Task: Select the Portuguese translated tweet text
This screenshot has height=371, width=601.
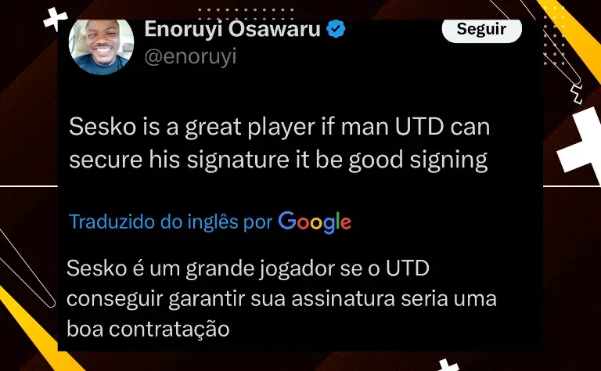Action: coord(282,298)
